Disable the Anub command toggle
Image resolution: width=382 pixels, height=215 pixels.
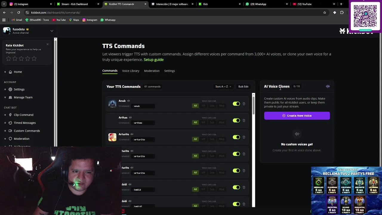pyautogui.click(x=236, y=104)
